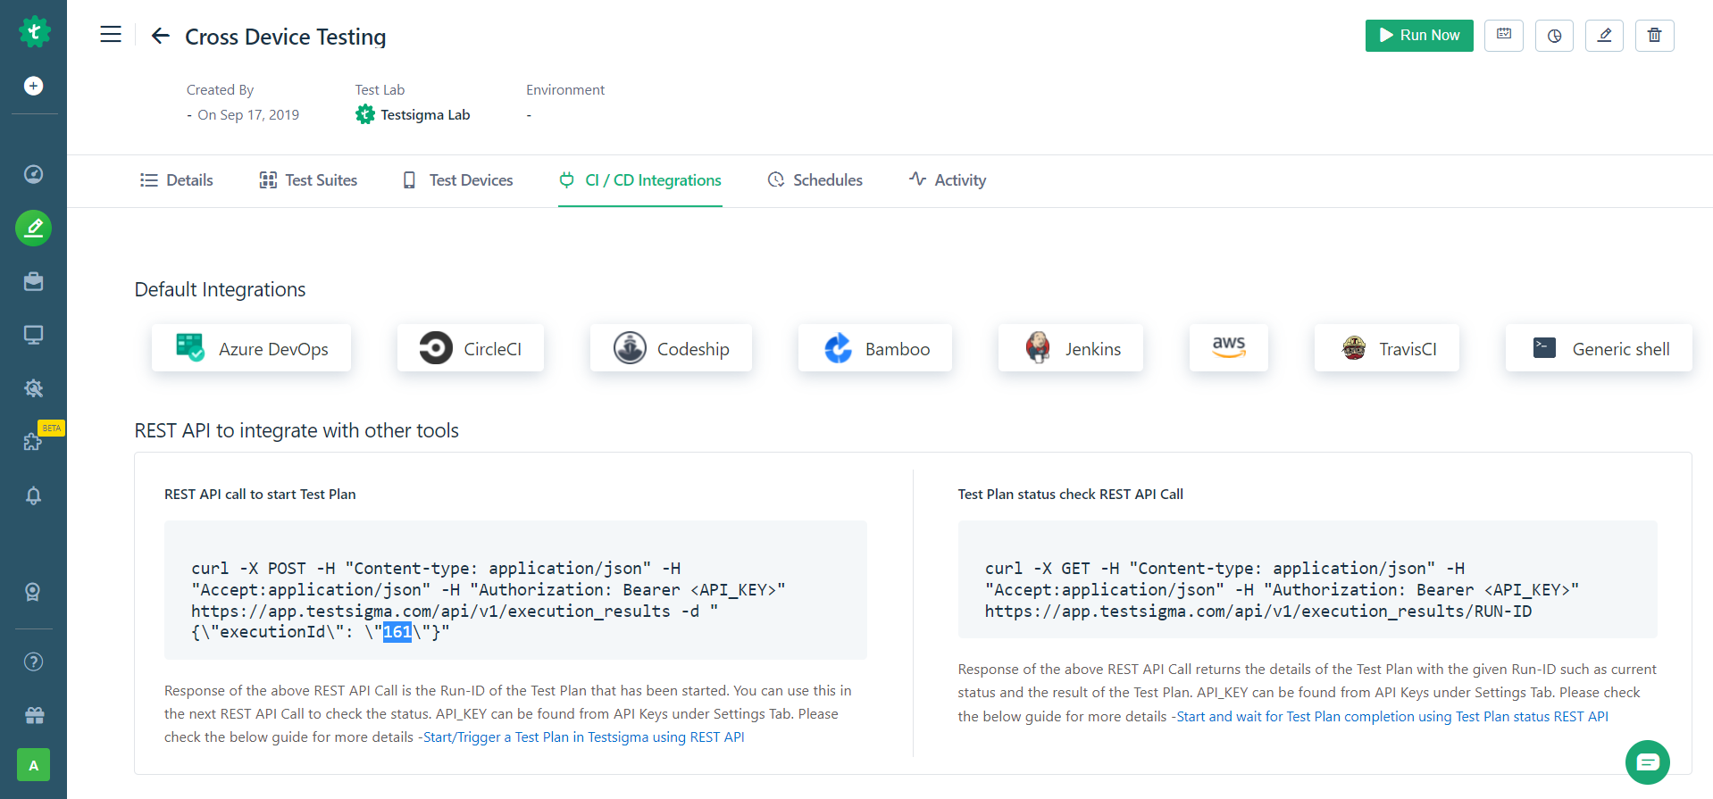Click the calendar schedule icon button
Viewport: 1713px width, 799px height.
(x=1504, y=36)
